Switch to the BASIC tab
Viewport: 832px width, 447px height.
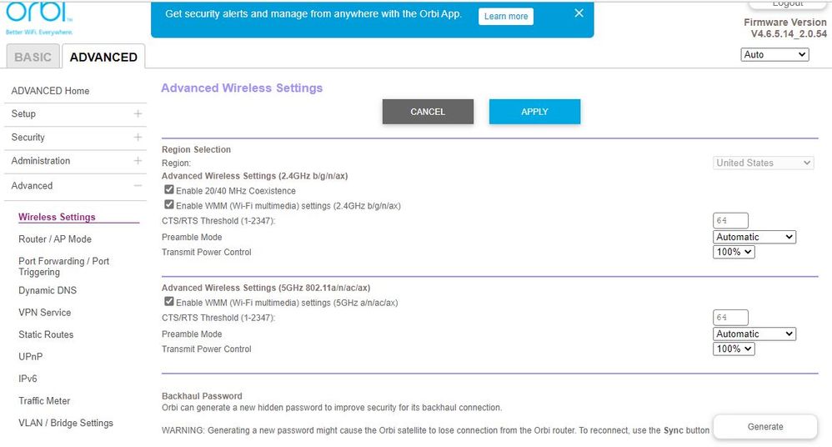click(x=33, y=57)
